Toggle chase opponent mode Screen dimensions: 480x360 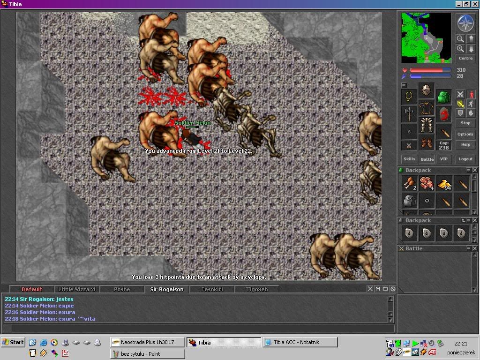[471, 104]
